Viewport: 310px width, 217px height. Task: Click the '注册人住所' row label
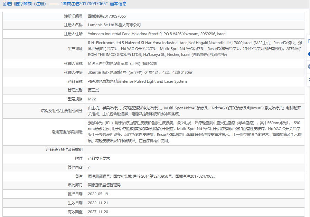pyautogui.click(x=73, y=34)
